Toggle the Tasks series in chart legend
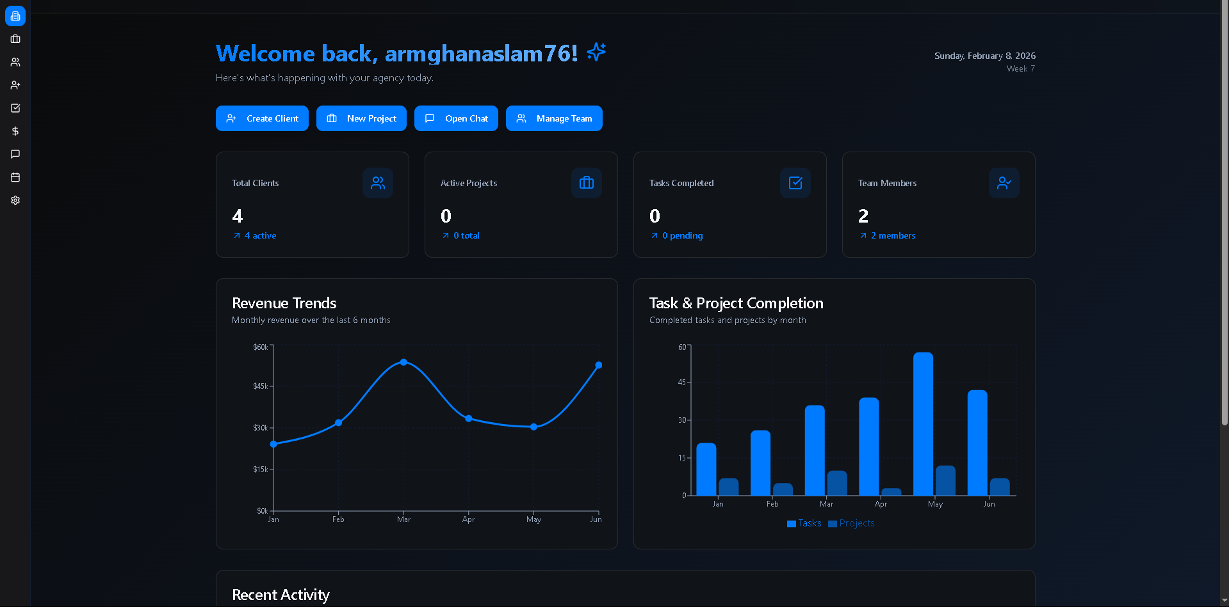Viewport: 1229px width, 607px height. [x=804, y=523]
